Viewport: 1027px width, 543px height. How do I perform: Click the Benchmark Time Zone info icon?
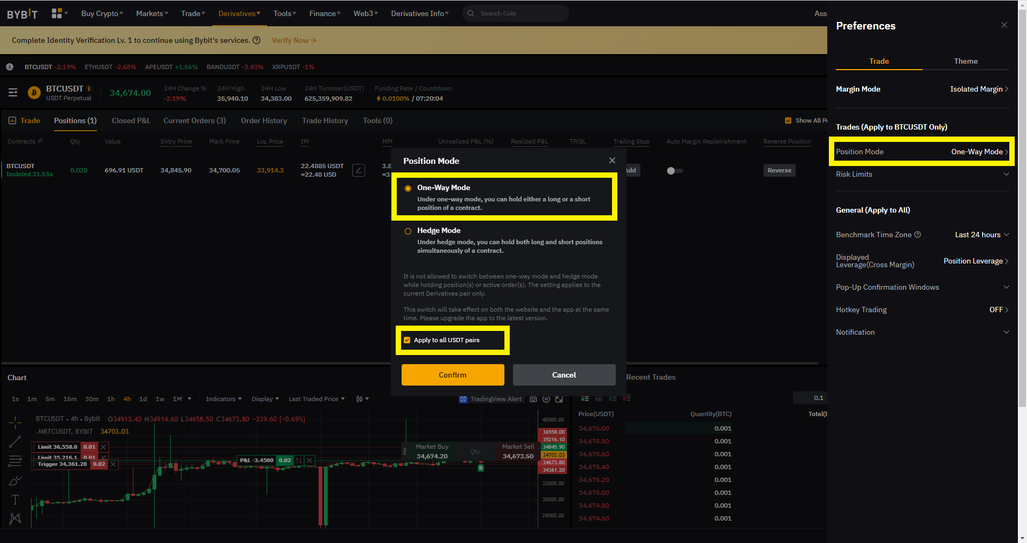(917, 235)
